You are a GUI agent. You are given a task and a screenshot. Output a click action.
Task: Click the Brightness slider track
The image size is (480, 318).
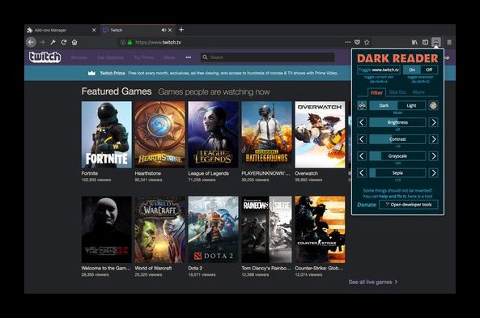(x=397, y=122)
